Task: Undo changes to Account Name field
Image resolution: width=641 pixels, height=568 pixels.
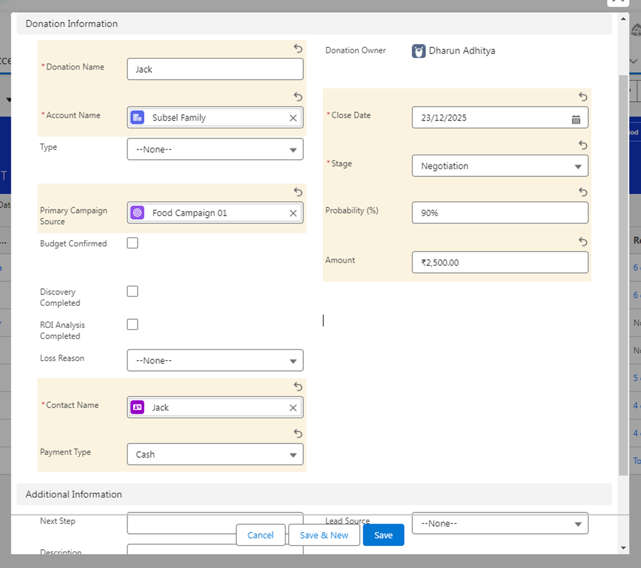Action: pos(298,97)
